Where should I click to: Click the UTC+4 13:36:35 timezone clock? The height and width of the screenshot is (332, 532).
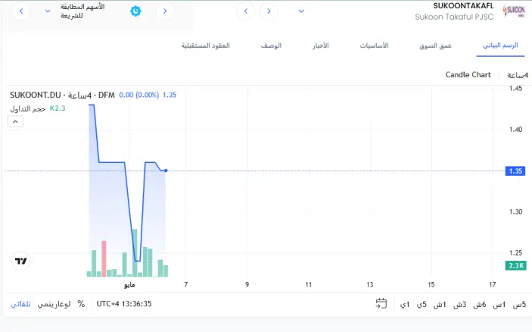pos(124,304)
